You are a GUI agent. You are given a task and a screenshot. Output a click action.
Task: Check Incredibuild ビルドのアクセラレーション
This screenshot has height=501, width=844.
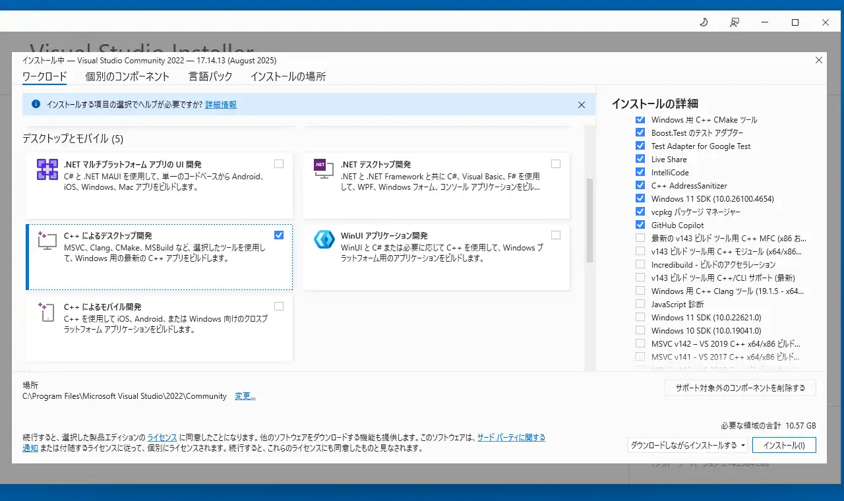pos(640,264)
